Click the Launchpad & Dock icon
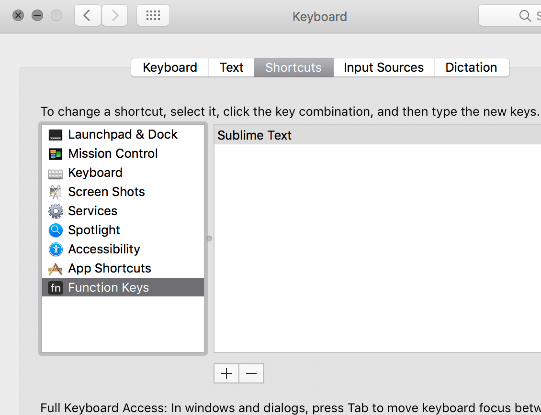 56,135
